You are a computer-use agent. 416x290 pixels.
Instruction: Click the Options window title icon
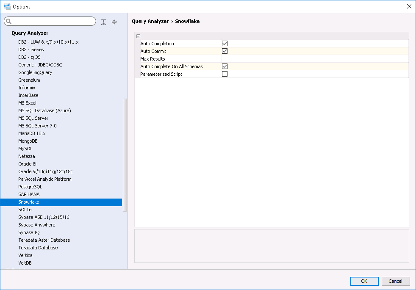coord(7,6)
